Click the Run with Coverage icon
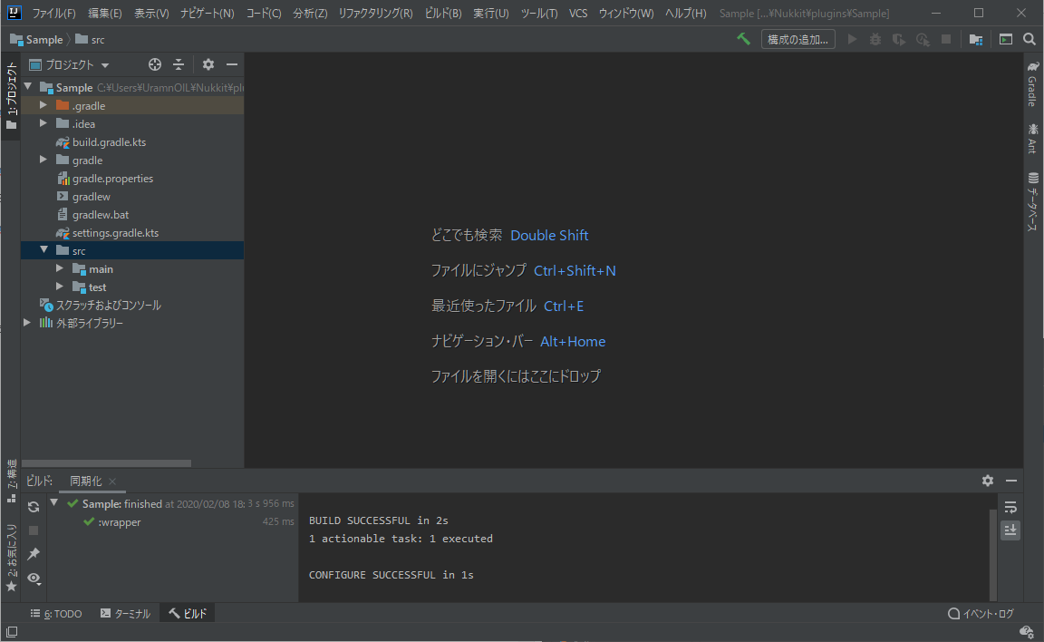 point(899,39)
